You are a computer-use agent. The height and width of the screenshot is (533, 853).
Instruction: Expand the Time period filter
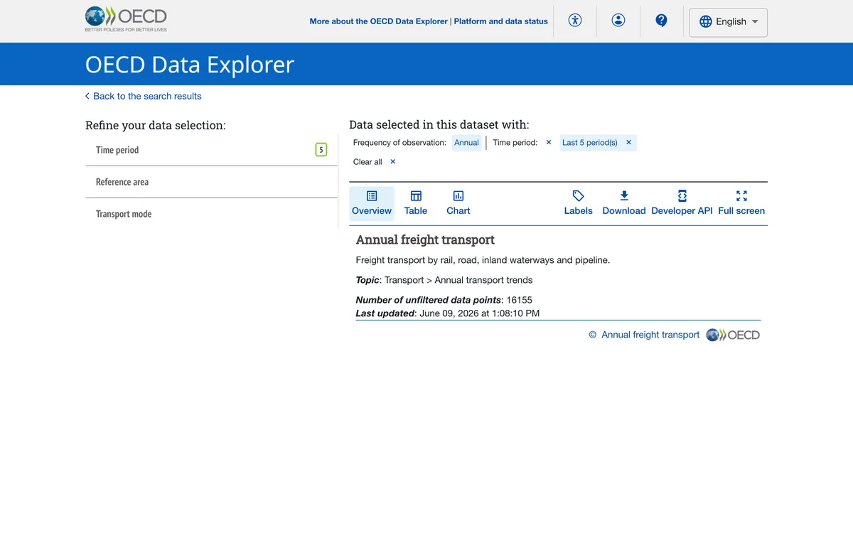pos(211,150)
